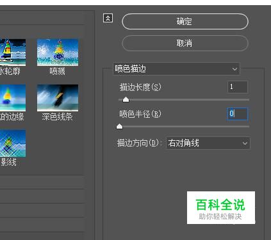Viewport: 271px width, 240px height.
Task: Select the 深色线条 filter thumbnail
Action: 58,98
